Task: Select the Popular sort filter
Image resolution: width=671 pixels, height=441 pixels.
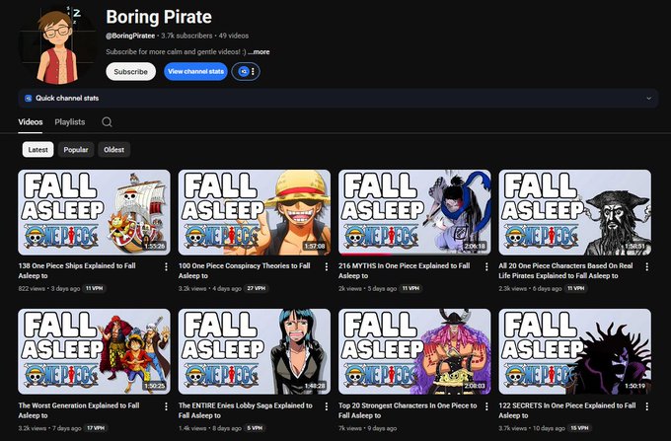Action: click(76, 150)
